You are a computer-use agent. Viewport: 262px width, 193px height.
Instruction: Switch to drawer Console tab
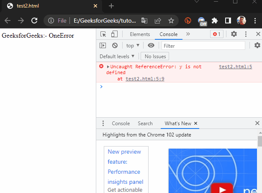coord(121,124)
